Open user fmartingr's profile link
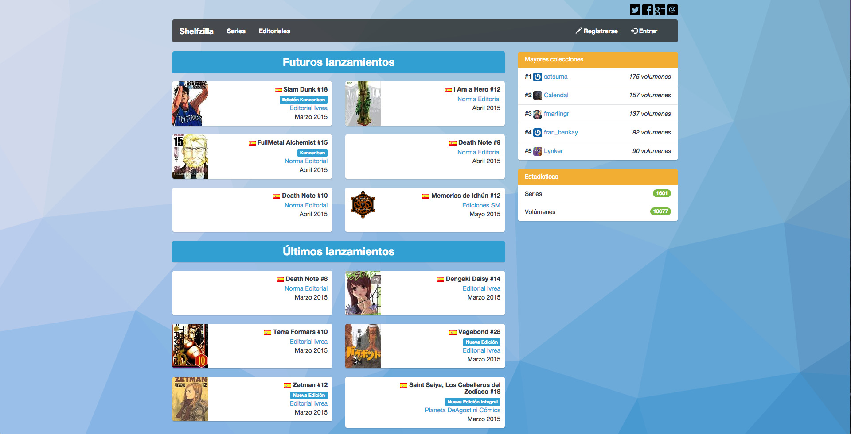Image resolution: width=851 pixels, height=434 pixels. point(556,114)
